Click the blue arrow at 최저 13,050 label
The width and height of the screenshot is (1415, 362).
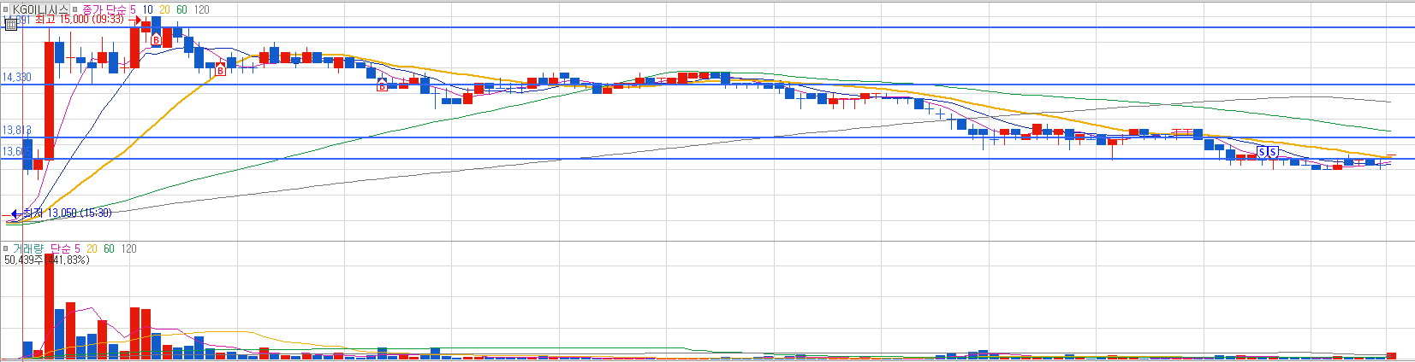click(15, 213)
